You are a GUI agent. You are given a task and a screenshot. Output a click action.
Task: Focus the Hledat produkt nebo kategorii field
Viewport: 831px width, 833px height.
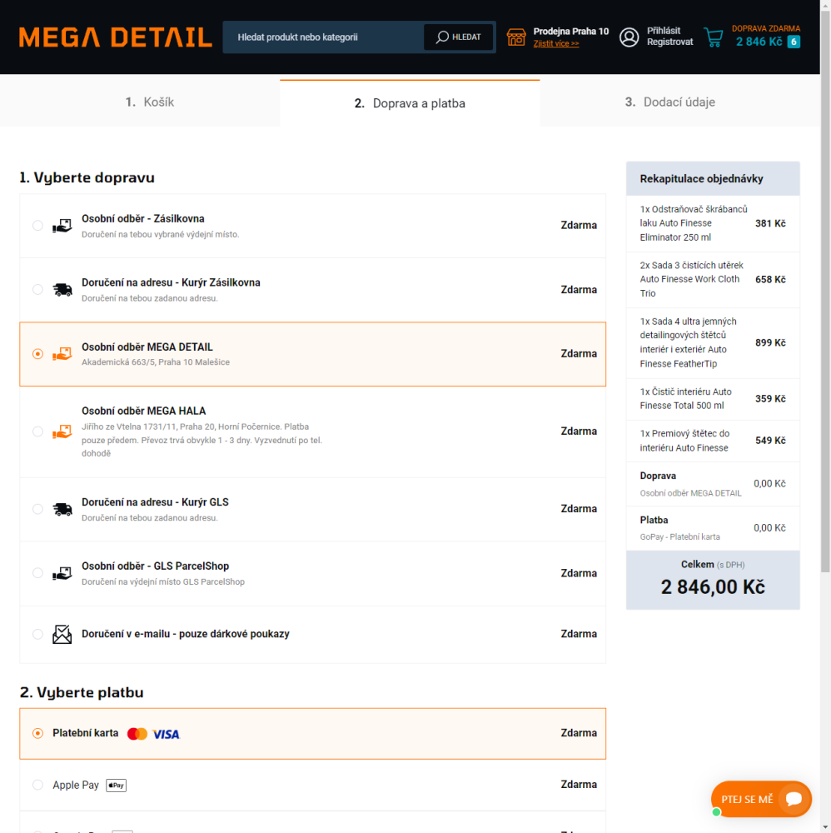(x=323, y=37)
